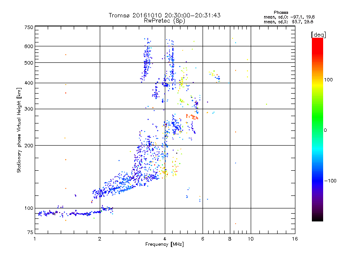Click y-axis tick label '75'
Screen dimensions: 347x260
click(x=30, y=232)
